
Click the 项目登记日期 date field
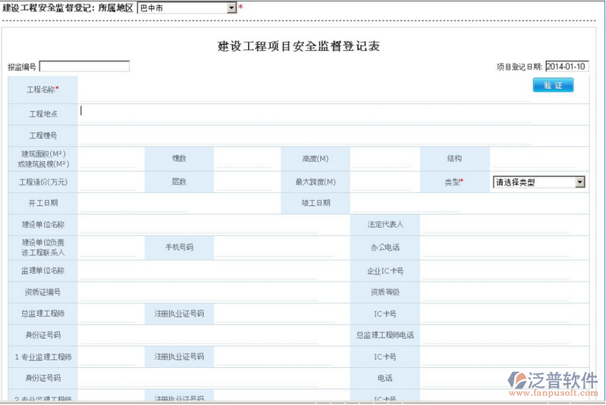567,67
